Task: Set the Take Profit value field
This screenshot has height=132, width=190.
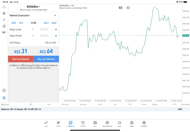Action: point(44,36)
